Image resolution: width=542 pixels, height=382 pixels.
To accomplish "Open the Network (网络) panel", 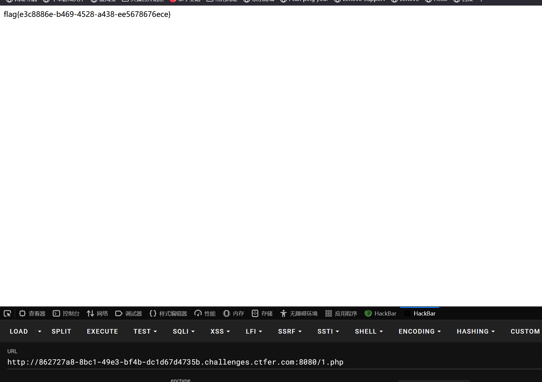I will [97, 313].
